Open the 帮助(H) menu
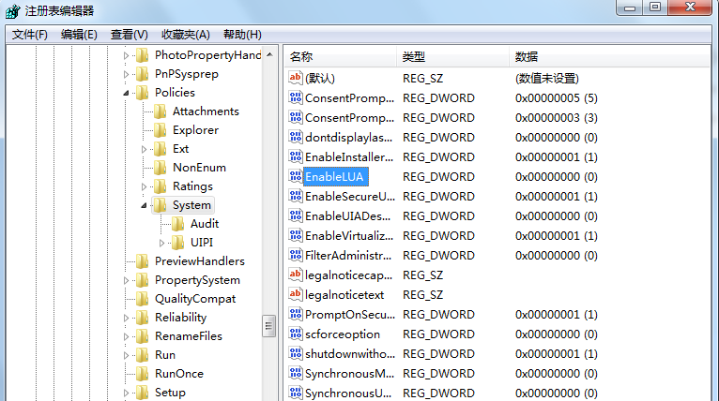This screenshot has height=401, width=719. point(242,35)
